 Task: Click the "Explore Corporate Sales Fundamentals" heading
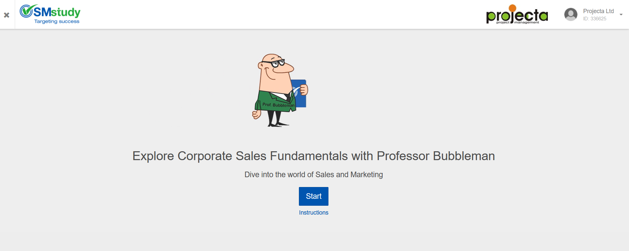[313, 156]
